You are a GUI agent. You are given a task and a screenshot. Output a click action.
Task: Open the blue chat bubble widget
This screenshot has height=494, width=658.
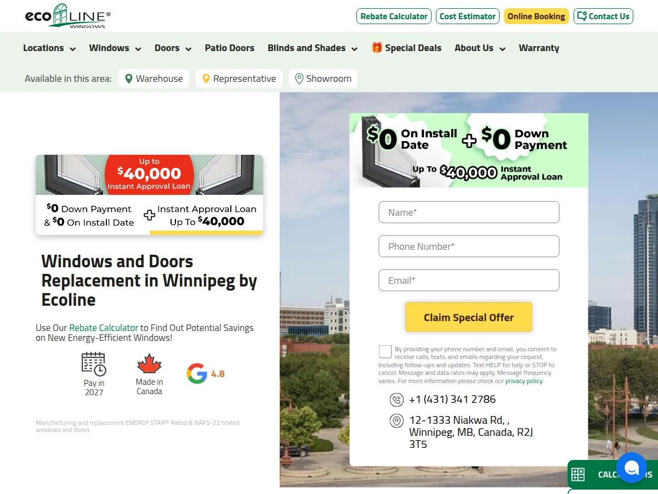click(632, 468)
